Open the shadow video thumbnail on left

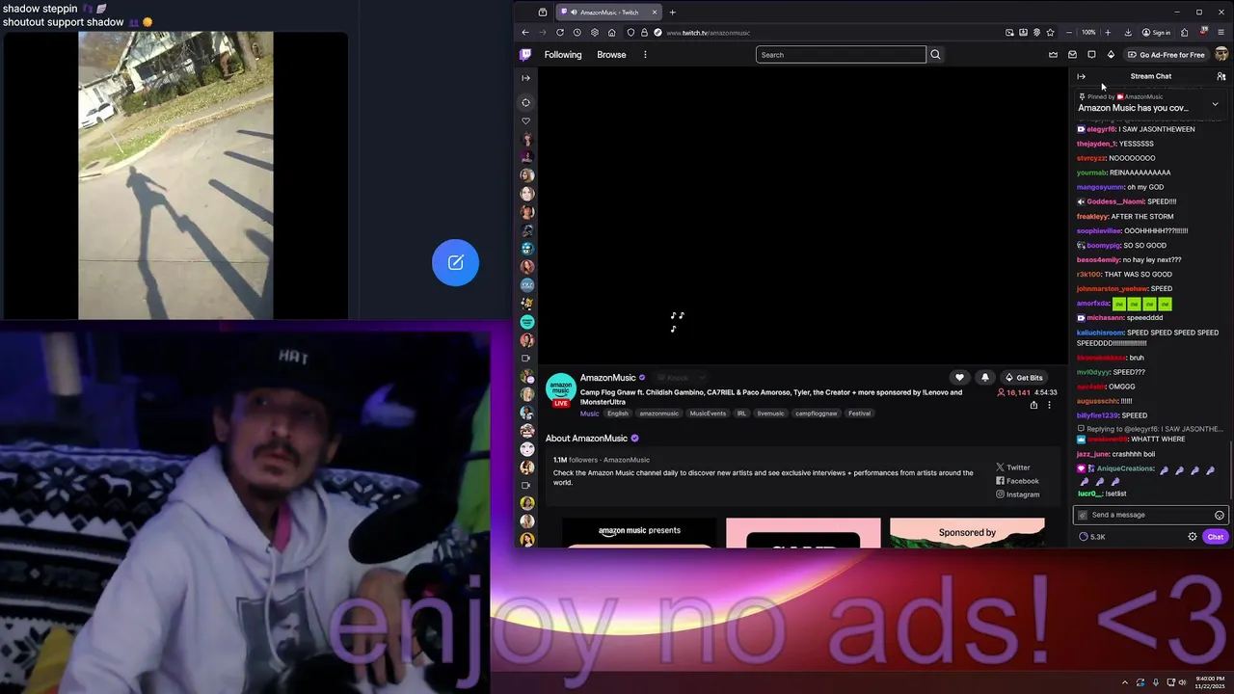(175, 174)
